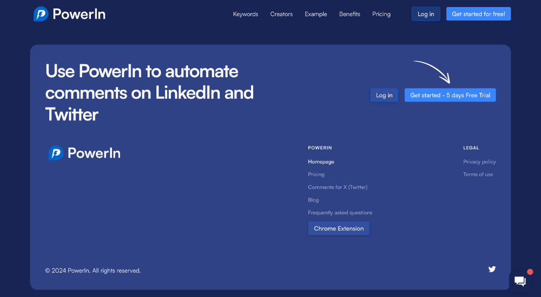
Task: Click the POWERIN footer column heading
Action: point(320,148)
